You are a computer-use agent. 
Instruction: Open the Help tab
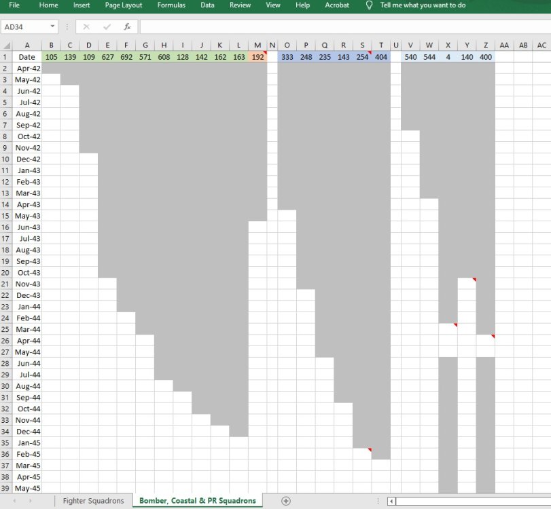(x=302, y=5)
